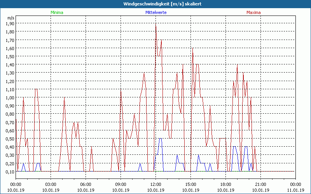Select the 06:00 time axis label
The width and height of the screenshot is (311, 194).
(86, 184)
